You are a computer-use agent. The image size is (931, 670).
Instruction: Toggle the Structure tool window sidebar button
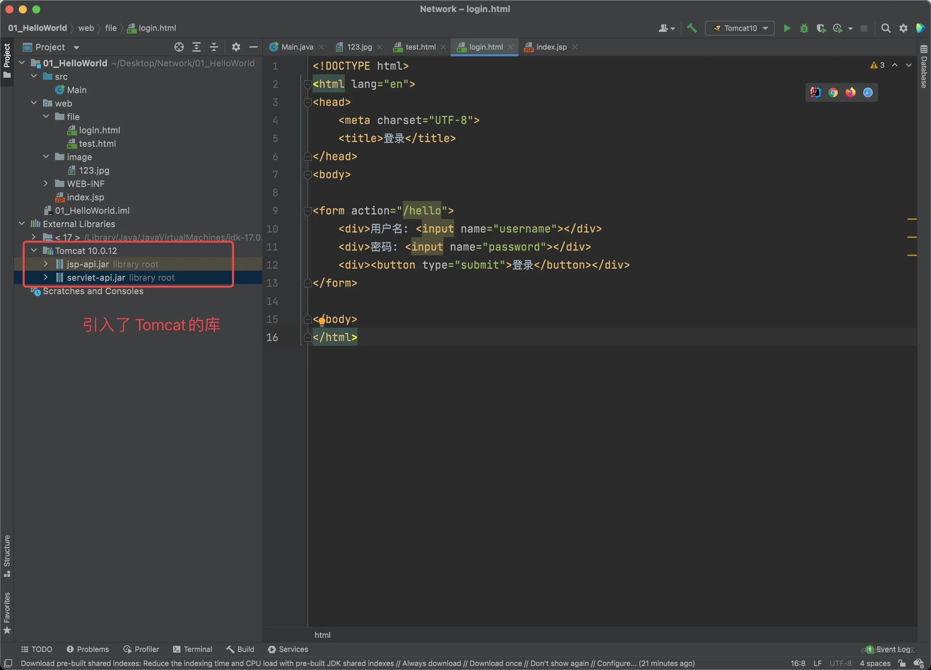pyautogui.click(x=7, y=556)
